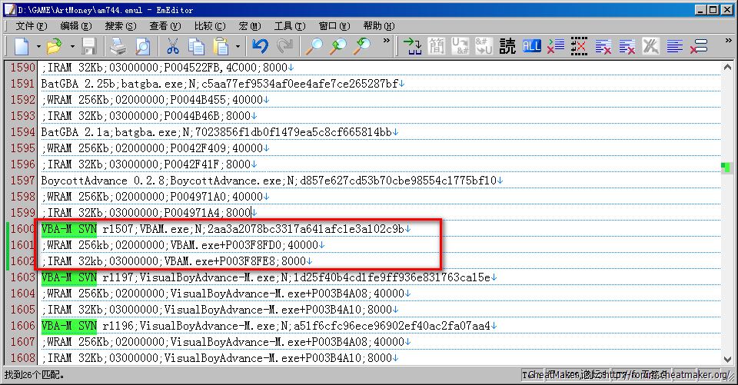Viewport: 738px width, 385px height.
Task: Click the Print Preview icon
Action: [142, 47]
